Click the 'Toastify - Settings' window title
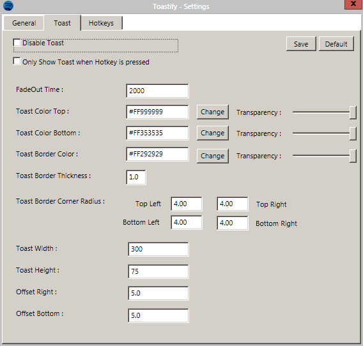The image size is (363, 346). pos(181,6)
